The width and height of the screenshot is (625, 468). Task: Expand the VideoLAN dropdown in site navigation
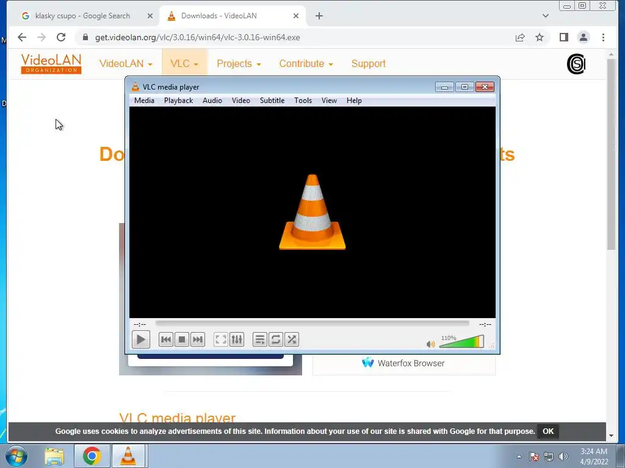coord(126,63)
